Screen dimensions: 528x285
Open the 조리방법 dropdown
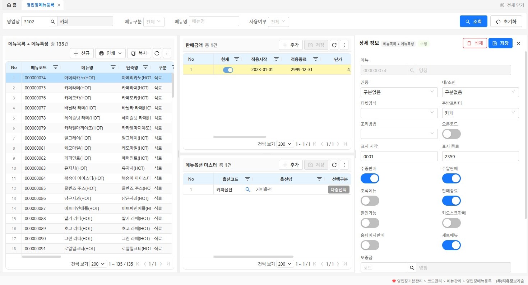[x=399, y=134]
